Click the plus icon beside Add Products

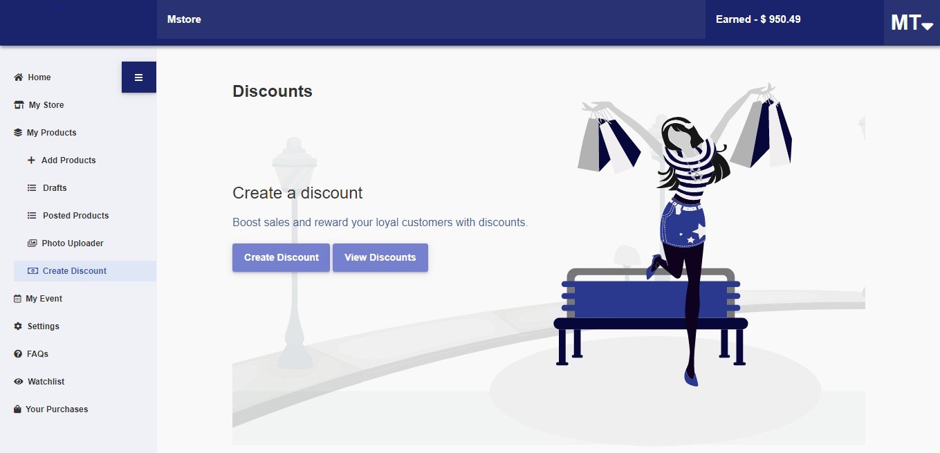coord(31,160)
